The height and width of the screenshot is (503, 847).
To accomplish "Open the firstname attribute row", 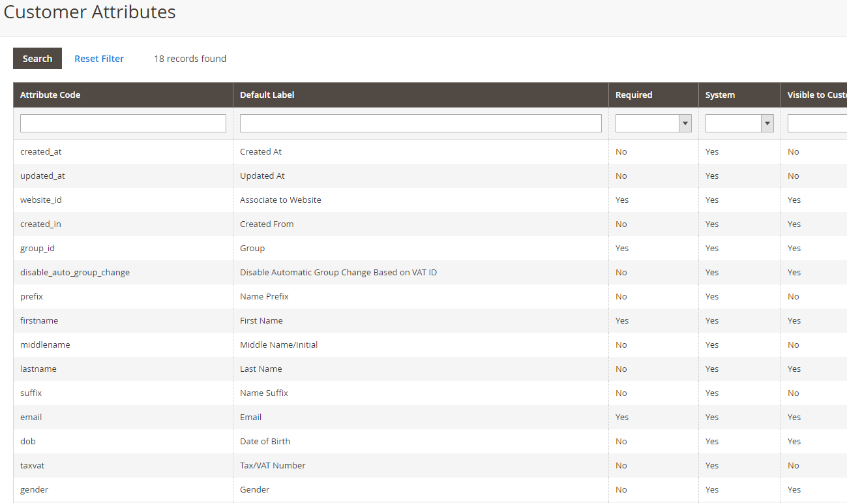I will tap(39, 320).
